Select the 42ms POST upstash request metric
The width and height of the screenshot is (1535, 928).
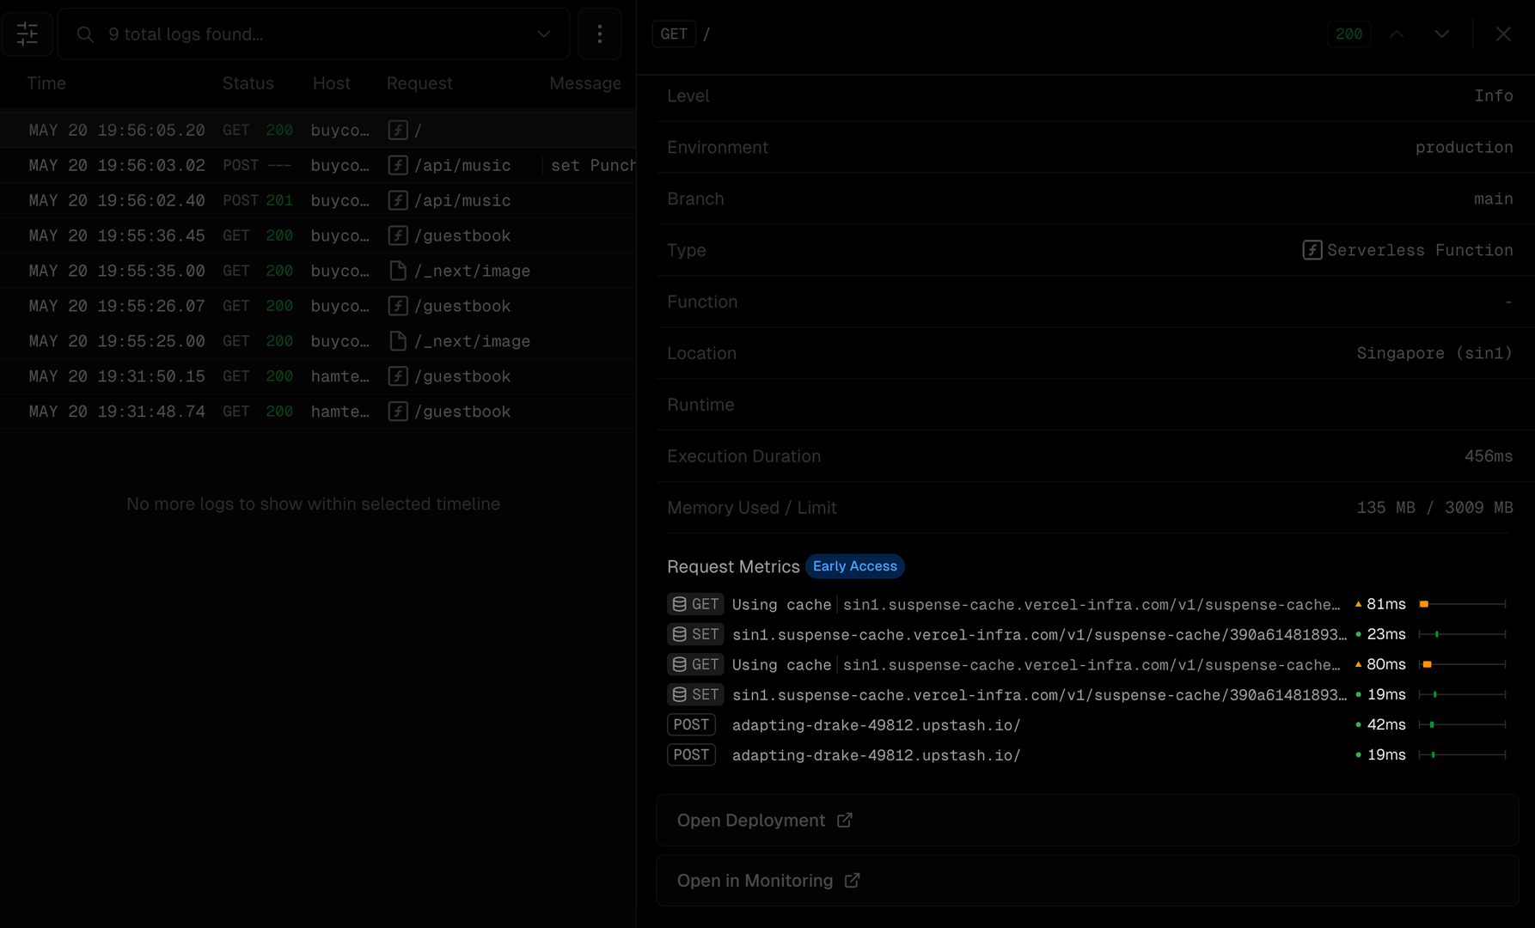pos(875,725)
